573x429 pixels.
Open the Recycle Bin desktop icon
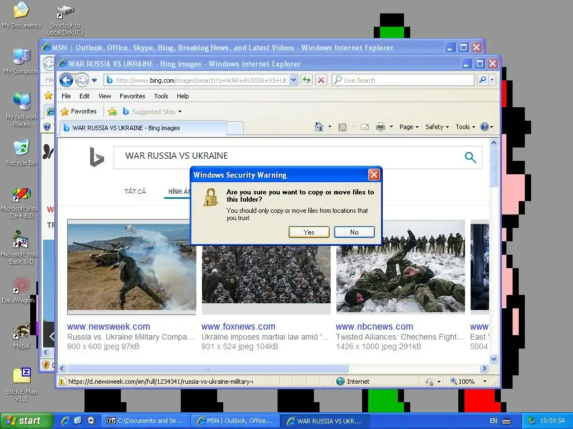(x=21, y=153)
